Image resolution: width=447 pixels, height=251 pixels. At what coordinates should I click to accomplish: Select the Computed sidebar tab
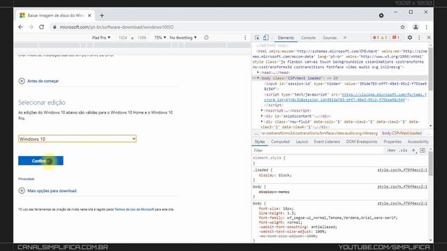(x=280, y=142)
